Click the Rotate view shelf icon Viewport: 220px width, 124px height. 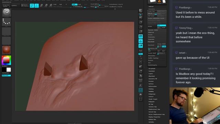[x=141, y=76]
